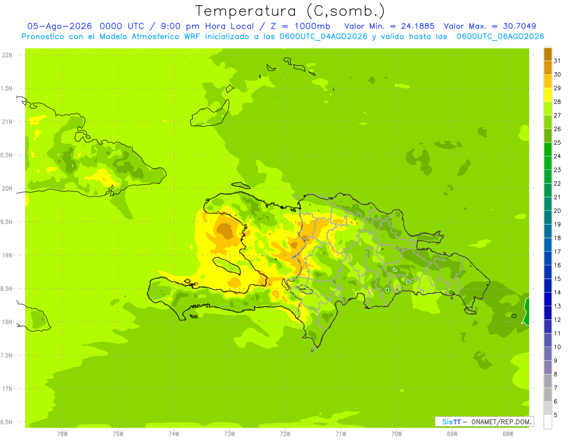Click the longitude label "72W"
Image resolution: width=570 pixels, height=440 pixels.
(285, 434)
